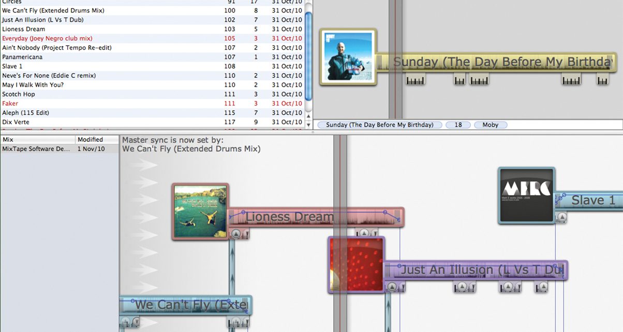Click the volume envelope point at the start of Lioness Dream
The width and height of the screenshot is (623, 332).
(243, 213)
